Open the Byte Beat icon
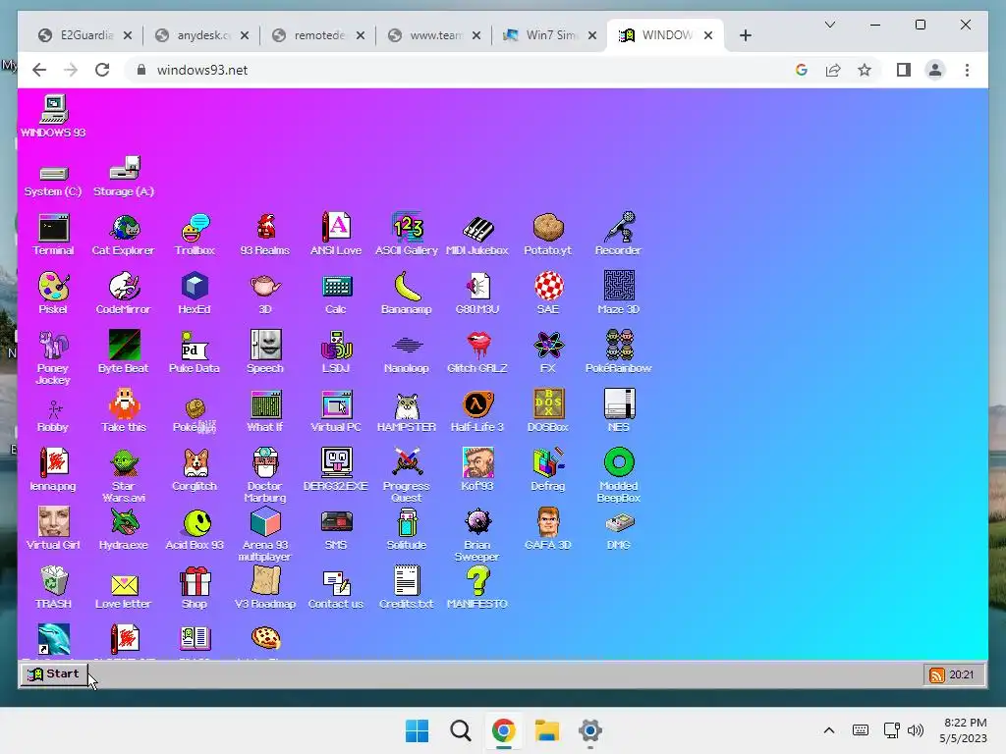The width and height of the screenshot is (1006, 754). (x=123, y=352)
